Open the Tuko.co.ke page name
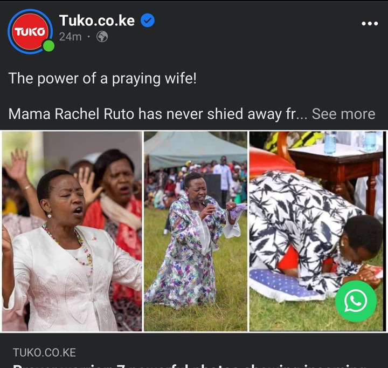388x368 pixels. [x=97, y=21]
